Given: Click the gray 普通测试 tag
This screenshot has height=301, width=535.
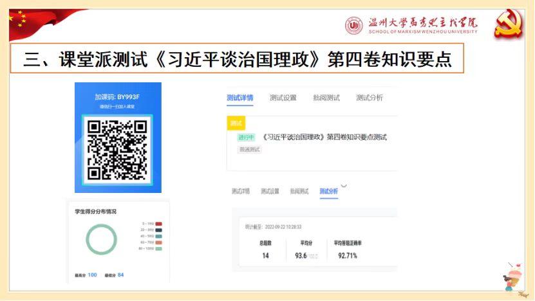Looking at the screenshot, I should (249, 149).
